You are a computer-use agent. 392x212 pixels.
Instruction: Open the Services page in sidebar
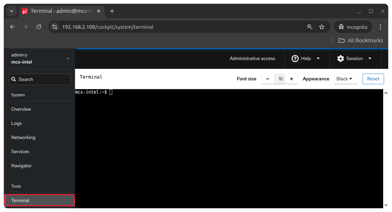20,152
